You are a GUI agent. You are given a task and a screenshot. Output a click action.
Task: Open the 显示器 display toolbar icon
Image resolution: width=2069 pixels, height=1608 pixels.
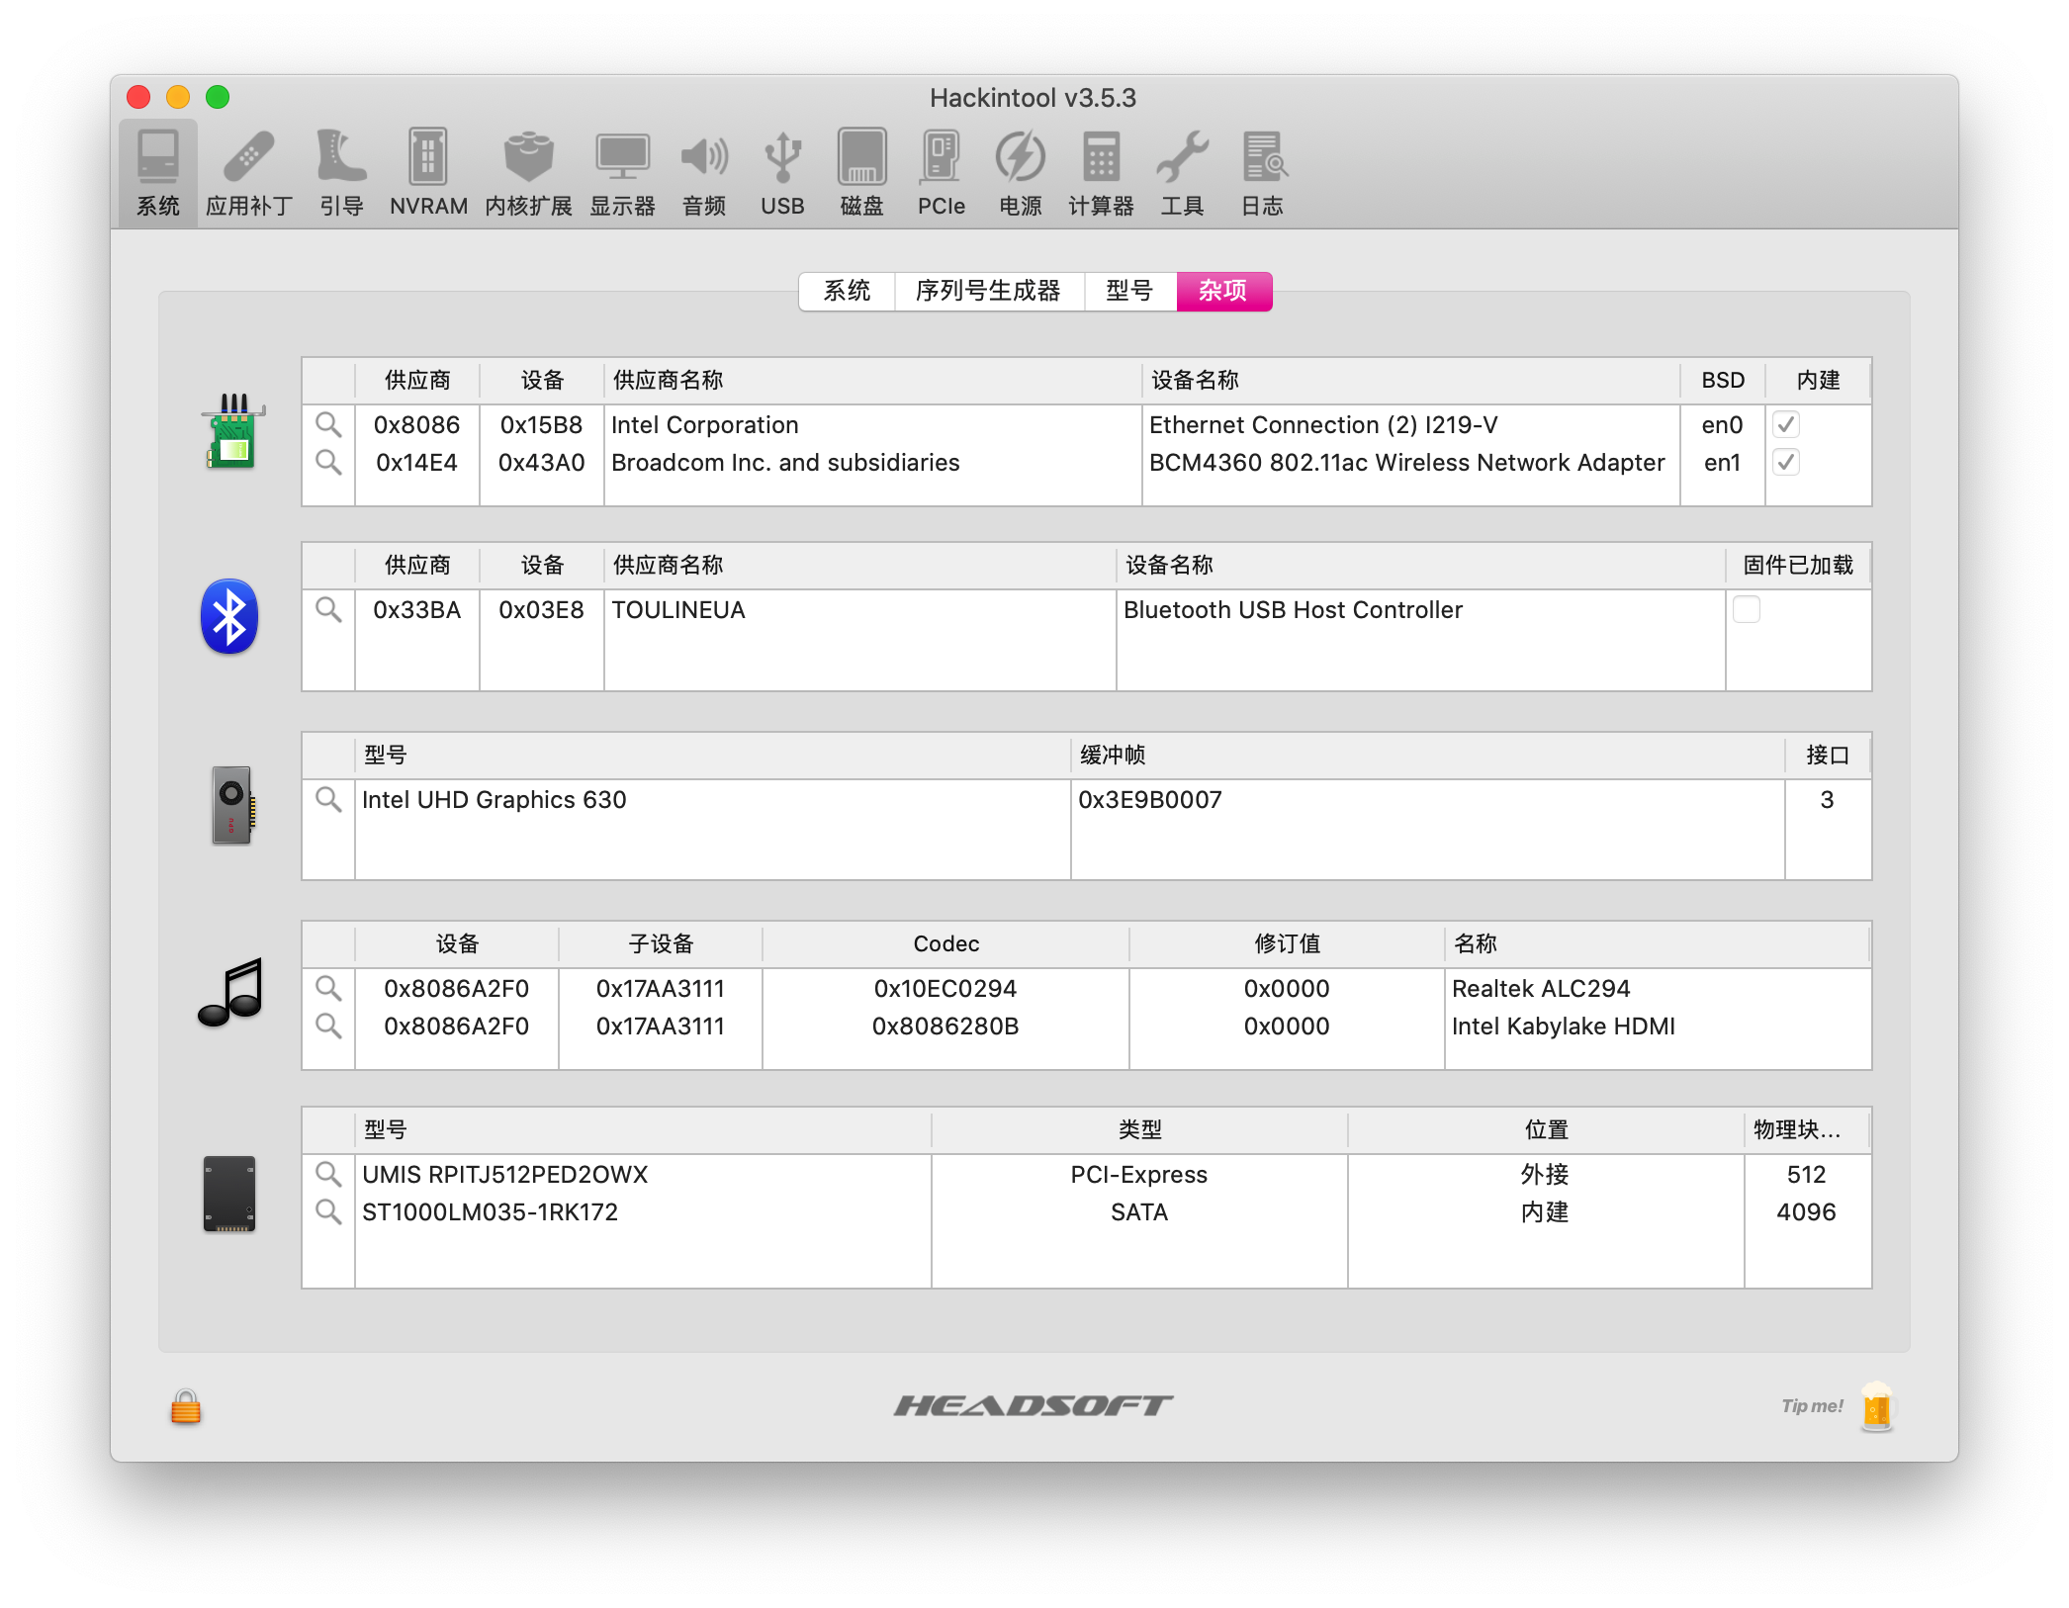click(x=623, y=173)
